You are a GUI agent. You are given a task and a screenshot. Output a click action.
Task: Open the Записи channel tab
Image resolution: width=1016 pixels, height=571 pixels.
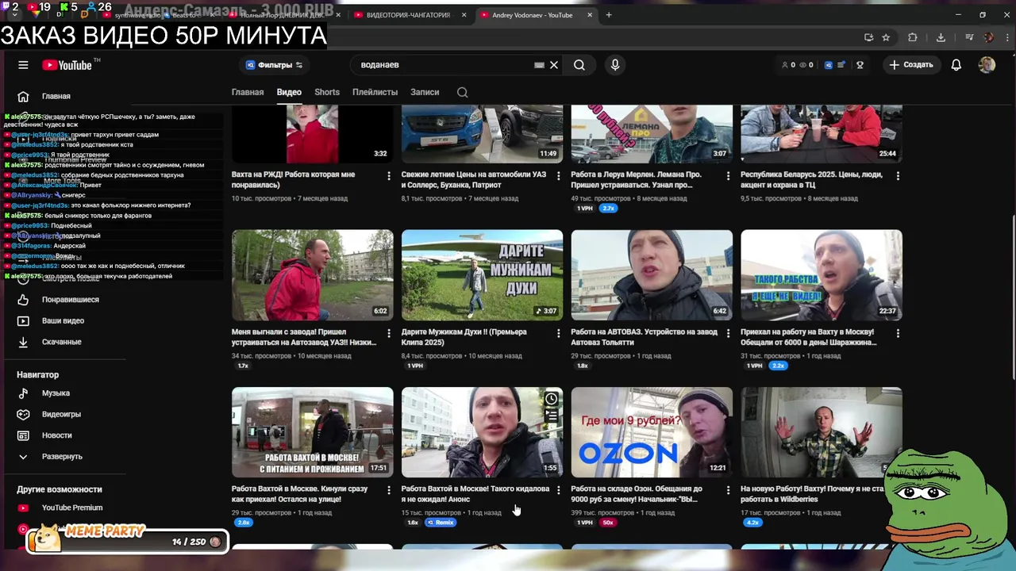coord(425,92)
